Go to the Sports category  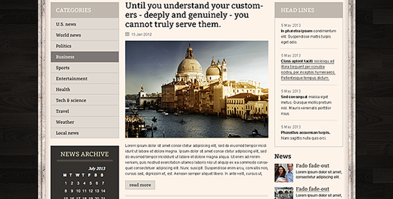pyautogui.click(x=85, y=68)
